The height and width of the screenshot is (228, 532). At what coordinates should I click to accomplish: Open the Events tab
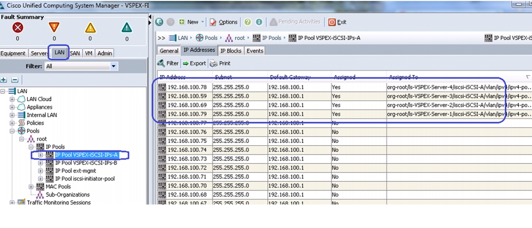(x=255, y=51)
